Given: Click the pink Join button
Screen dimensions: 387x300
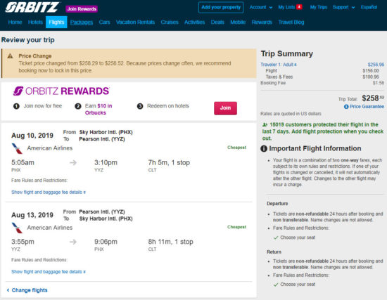Looking at the screenshot, I should pos(225,108).
